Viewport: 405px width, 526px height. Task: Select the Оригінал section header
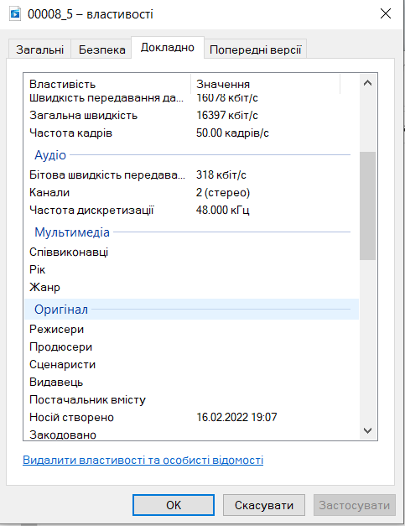coord(191,310)
